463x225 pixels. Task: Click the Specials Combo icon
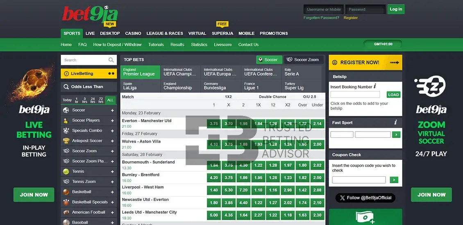click(x=66, y=130)
